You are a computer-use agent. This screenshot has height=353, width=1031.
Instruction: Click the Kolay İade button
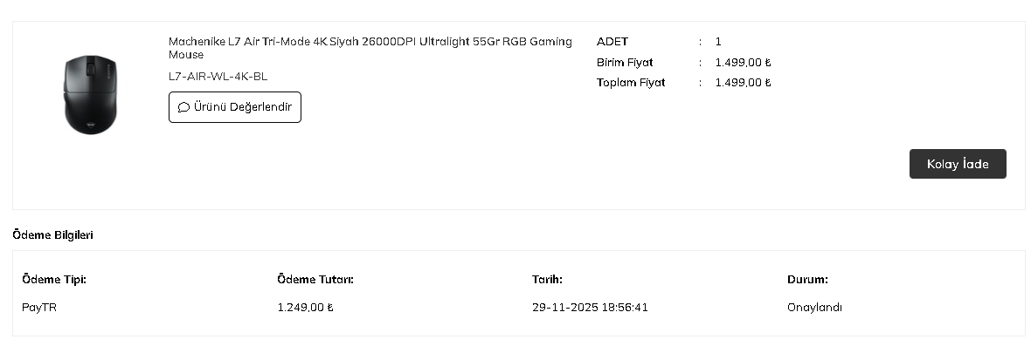[x=957, y=164]
